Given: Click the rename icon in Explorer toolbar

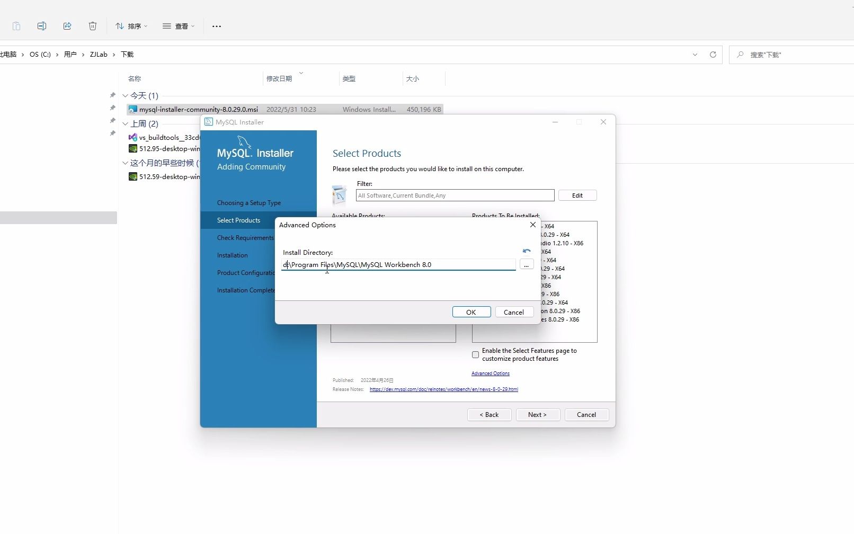Looking at the screenshot, I should (x=42, y=26).
